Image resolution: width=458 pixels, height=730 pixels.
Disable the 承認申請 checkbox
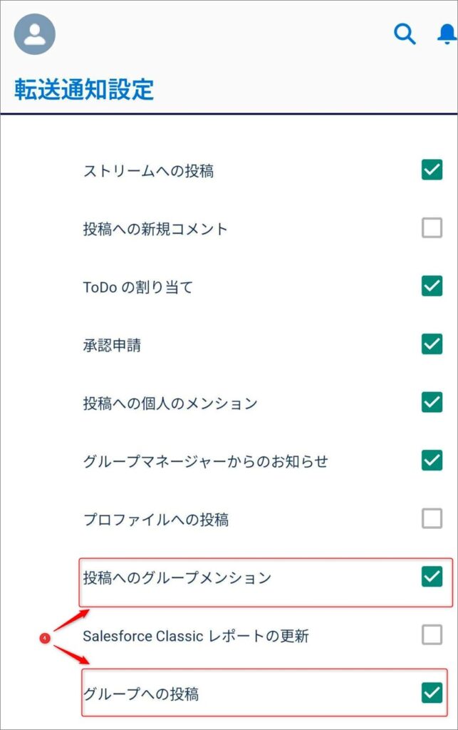coord(432,344)
